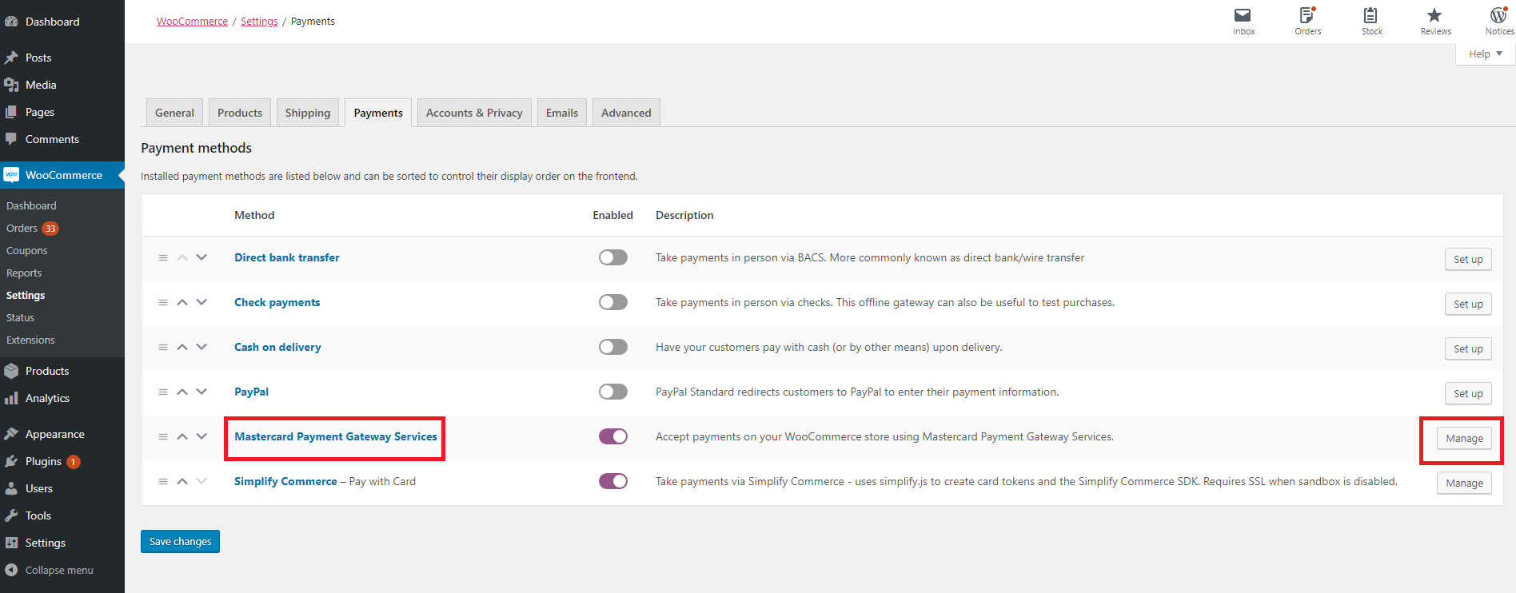Move Direct bank transfer down
Screen dimensions: 1516x593
[x=201, y=257]
